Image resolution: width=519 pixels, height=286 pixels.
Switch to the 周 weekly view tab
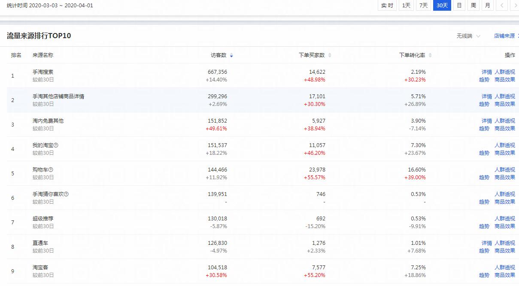[x=473, y=6]
